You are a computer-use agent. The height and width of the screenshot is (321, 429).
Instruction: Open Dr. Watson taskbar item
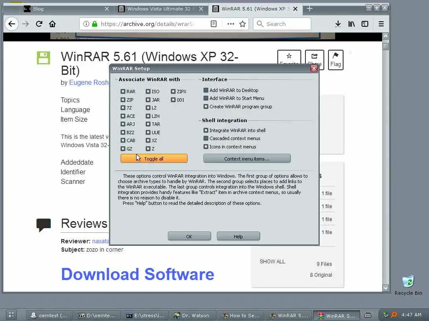click(x=192, y=315)
